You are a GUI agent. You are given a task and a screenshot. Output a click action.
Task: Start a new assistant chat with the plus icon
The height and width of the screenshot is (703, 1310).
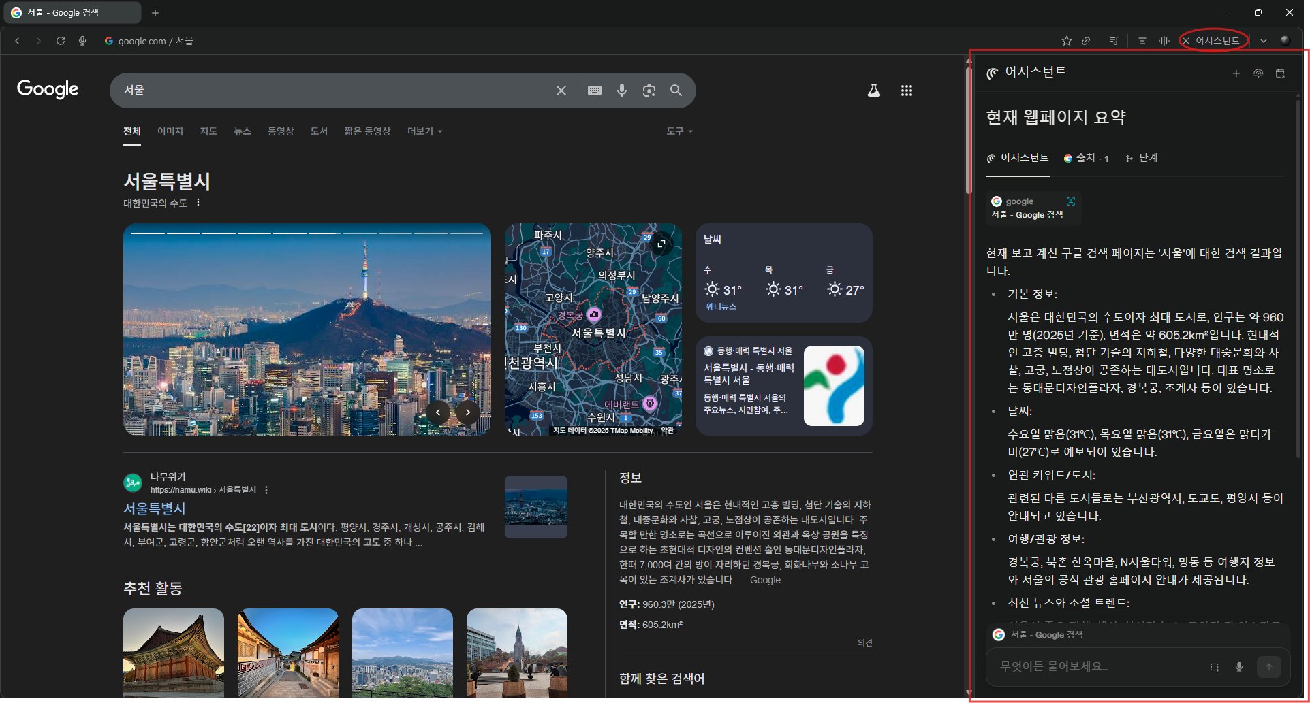point(1236,73)
